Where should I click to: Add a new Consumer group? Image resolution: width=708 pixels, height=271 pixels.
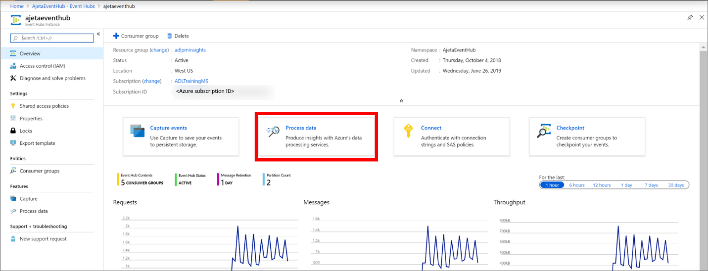136,36
